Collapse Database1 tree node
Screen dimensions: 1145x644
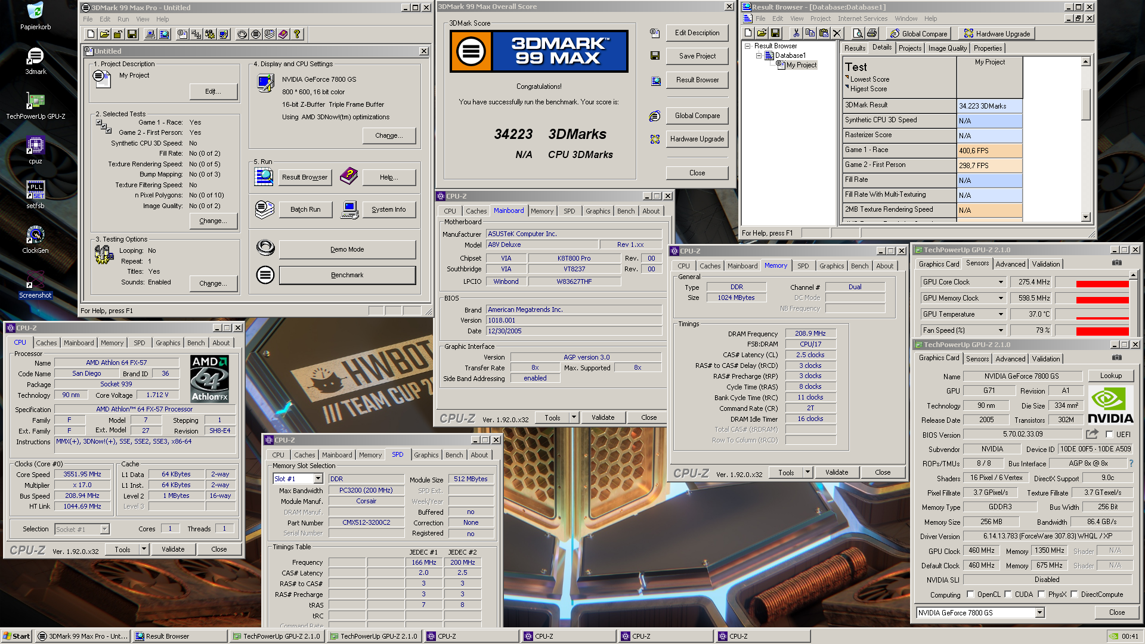(x=759, y=55)
